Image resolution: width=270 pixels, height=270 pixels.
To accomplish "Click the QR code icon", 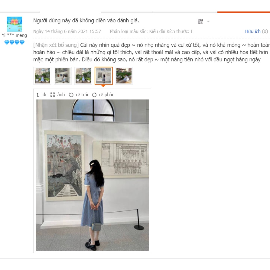I will 200,21.
